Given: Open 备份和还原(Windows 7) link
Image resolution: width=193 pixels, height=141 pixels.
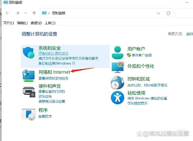Looking at the screenshot, I should [57, 63].
